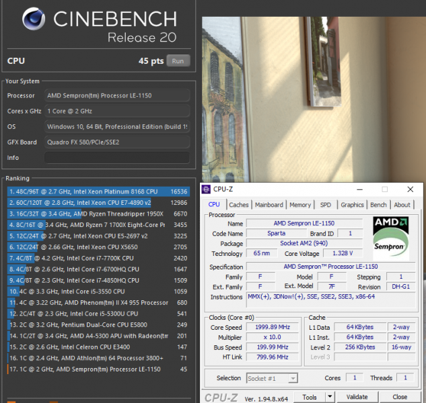Click the Ext. Model value 7F
The image size is (426, 403).
(332, 286)
